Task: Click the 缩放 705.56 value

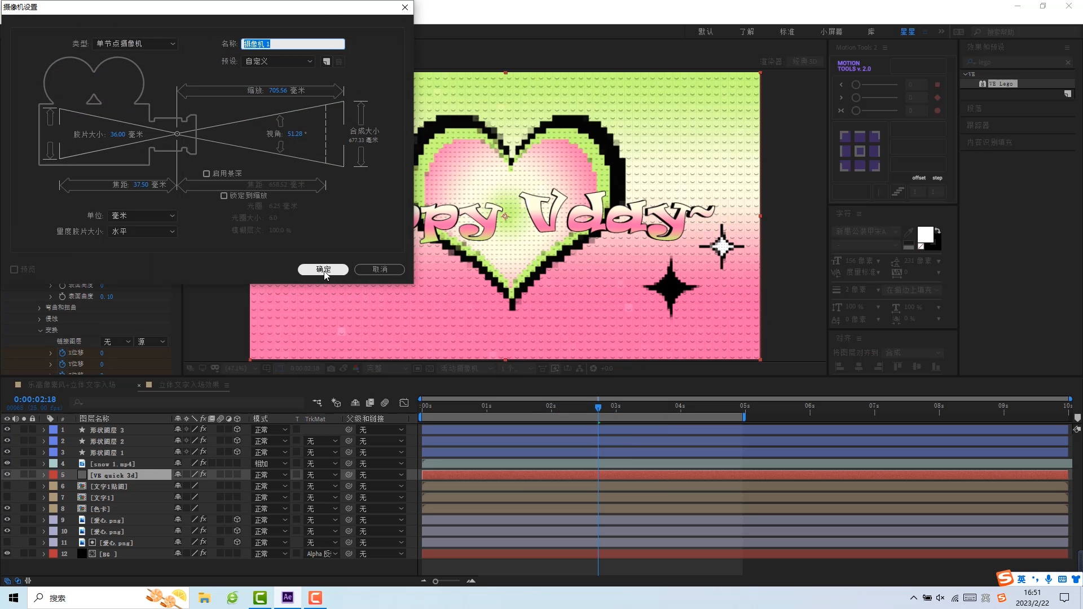Action: pos(278,90)
